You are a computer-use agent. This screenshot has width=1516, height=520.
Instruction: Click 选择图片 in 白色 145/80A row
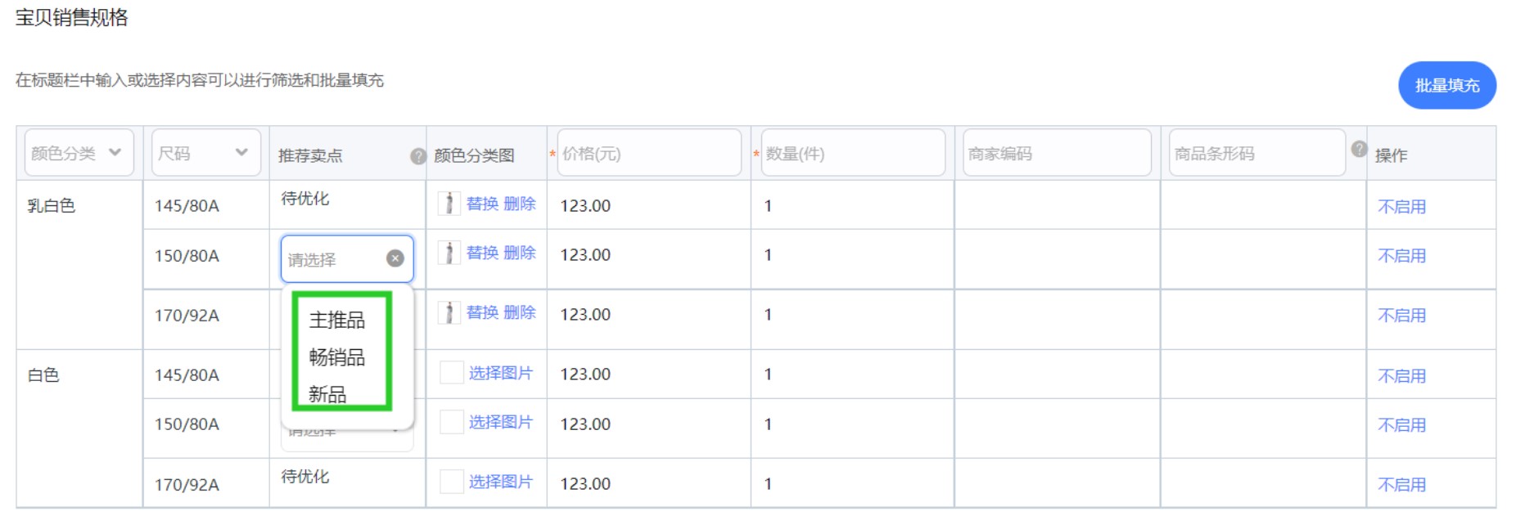coord(501,373)
